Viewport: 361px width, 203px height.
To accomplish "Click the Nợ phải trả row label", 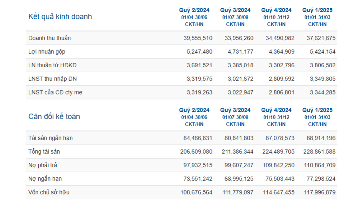I will [43, 165].
